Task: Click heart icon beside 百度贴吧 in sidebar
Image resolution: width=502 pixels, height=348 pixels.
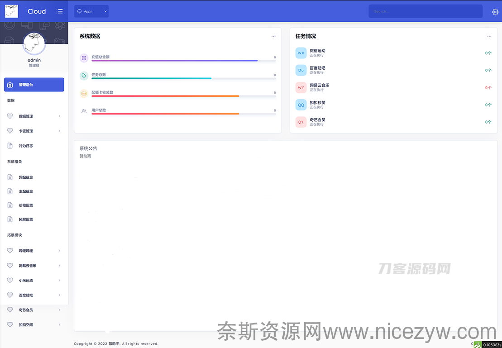Action: click(x=10, y=295)
